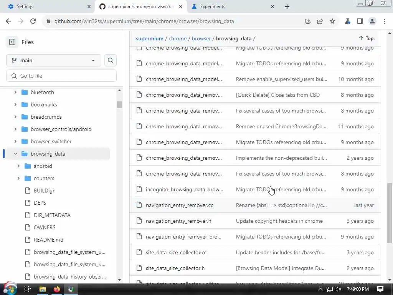Expand the breadcrumbs folder chevron
This screenshot has width=393, height=295.
[x=15, y=117]
